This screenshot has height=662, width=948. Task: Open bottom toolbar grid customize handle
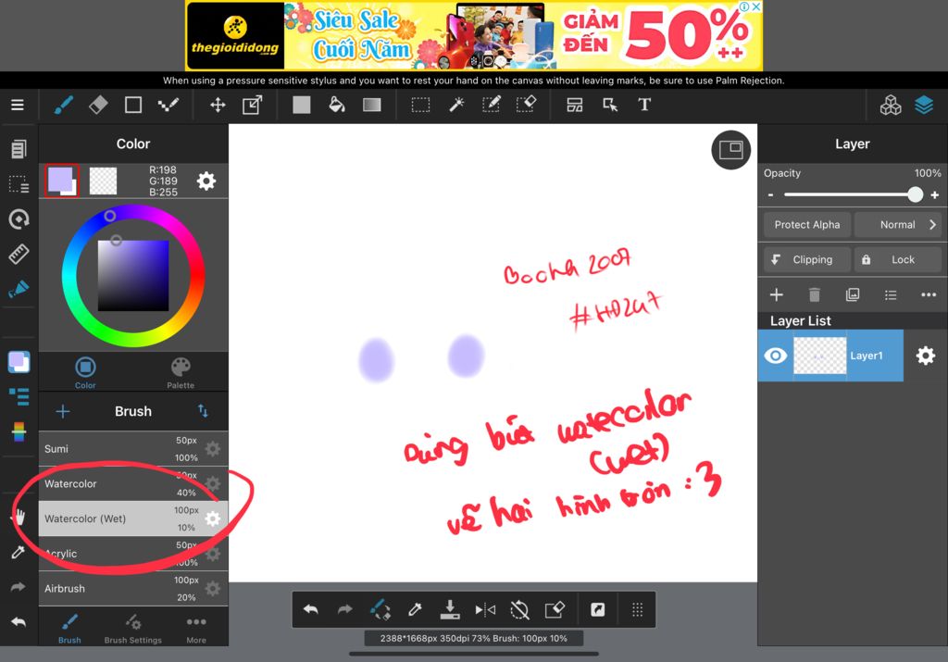click(x=637, y=609)
